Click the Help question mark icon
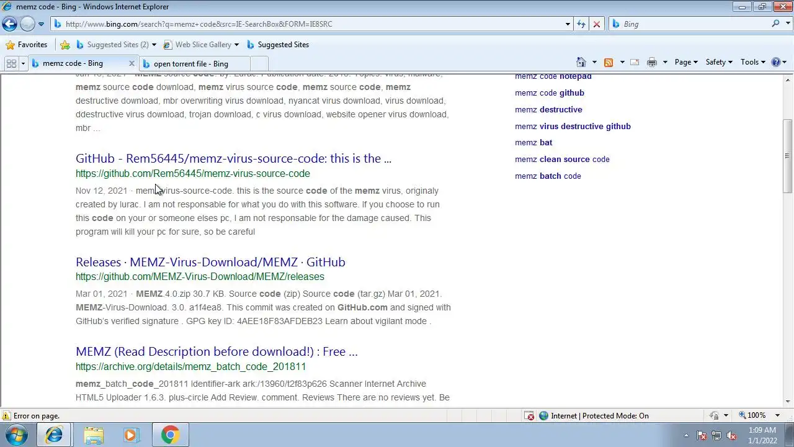 pyautogui.click(x=776, y=62)
